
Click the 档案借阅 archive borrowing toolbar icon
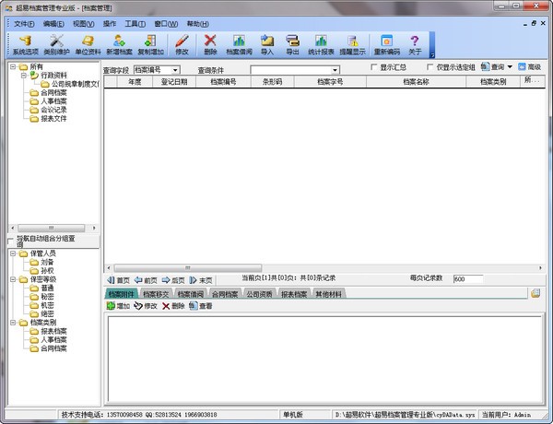(x=239, y=44)
